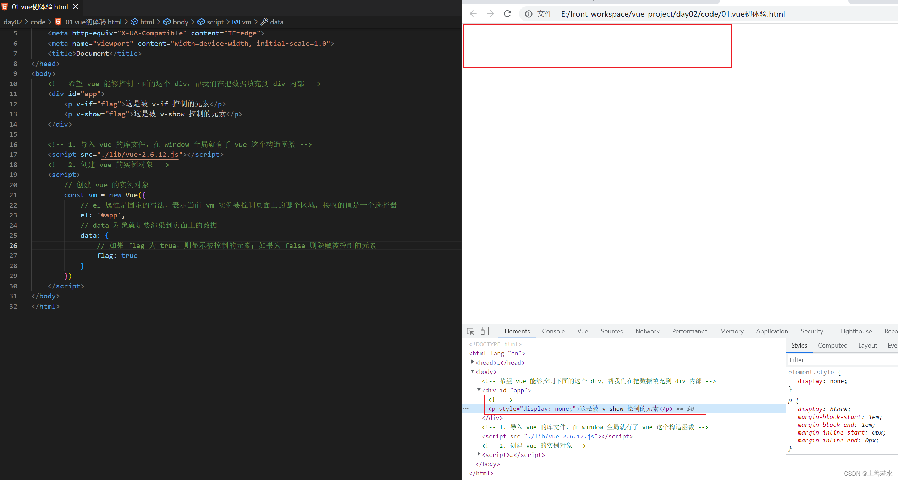The height and width of the screenshot is (480, 898).
Task: Click the const vm = new Vue line
Action: point(105,195)
